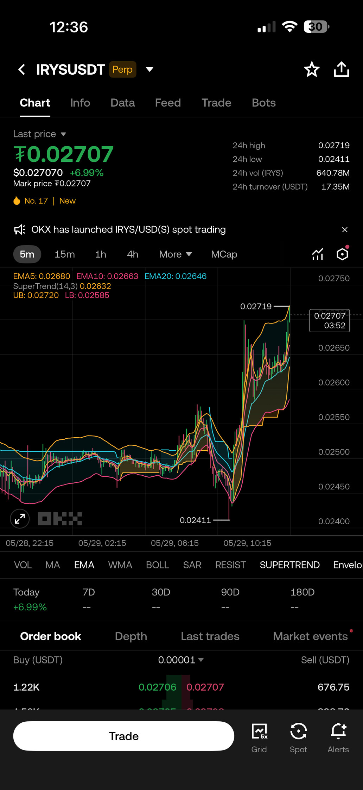
Task: Open the No. 17 ranking link
Action: coord(36,201)
